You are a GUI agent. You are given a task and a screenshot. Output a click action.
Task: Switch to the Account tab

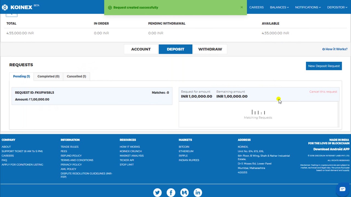pos(141,49)
